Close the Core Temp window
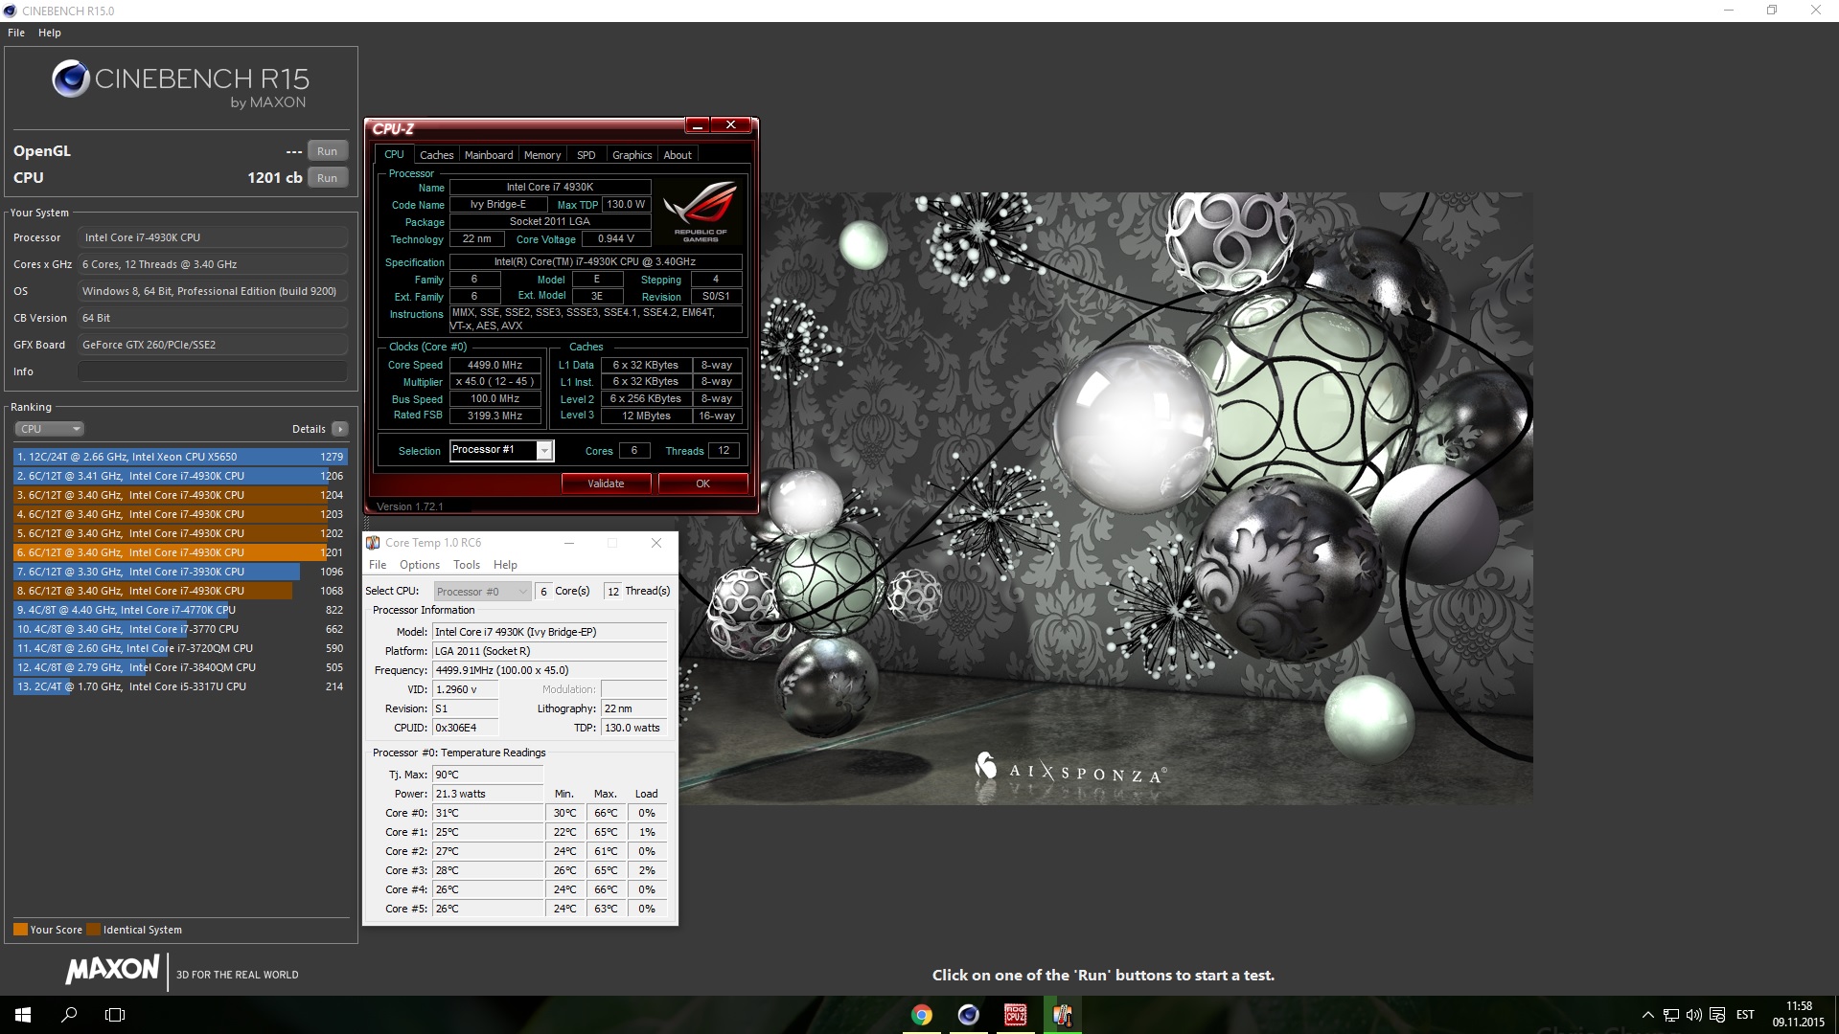 coord(656,543)
